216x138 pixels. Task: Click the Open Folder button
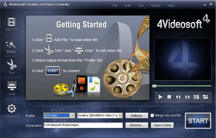tap(162, 125)
